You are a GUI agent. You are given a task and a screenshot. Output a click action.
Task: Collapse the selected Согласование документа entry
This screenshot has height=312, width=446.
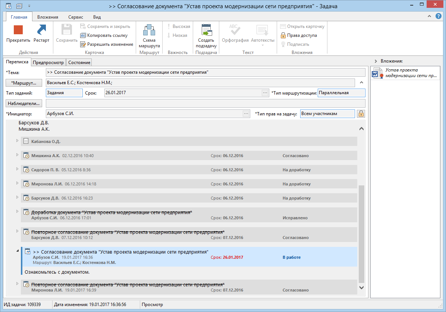(18, 251)
